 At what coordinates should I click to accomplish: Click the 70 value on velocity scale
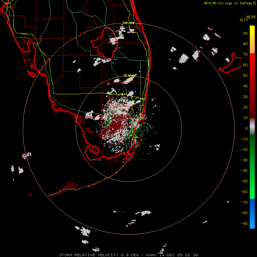(x=245, y=55)
